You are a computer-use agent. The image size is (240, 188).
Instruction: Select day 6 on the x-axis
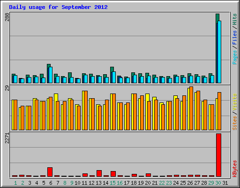click(51, 183)
